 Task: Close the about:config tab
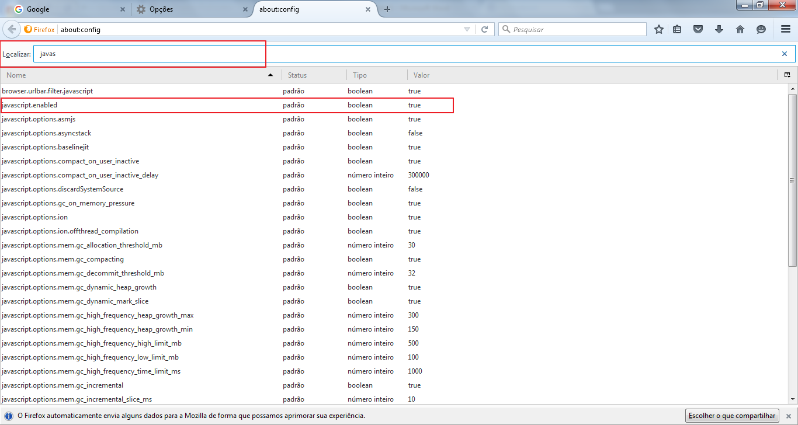[368, 9]
